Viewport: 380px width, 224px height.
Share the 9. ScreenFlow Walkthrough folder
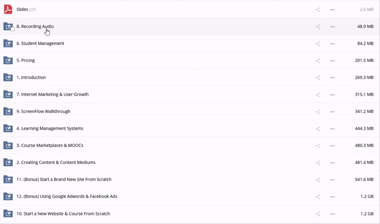pyautogui.click(x=318, y=112)
